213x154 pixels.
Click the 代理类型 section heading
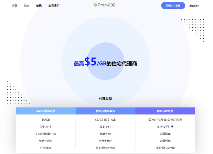[105, 98]
